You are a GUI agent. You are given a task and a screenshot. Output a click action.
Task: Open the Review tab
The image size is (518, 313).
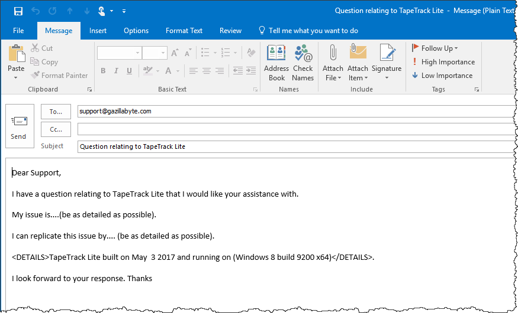coord(231,31)
